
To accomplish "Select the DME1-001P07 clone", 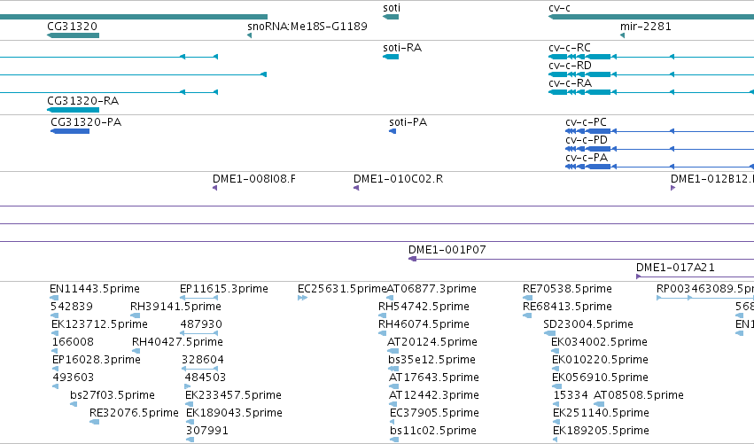I will pos(581,259).
